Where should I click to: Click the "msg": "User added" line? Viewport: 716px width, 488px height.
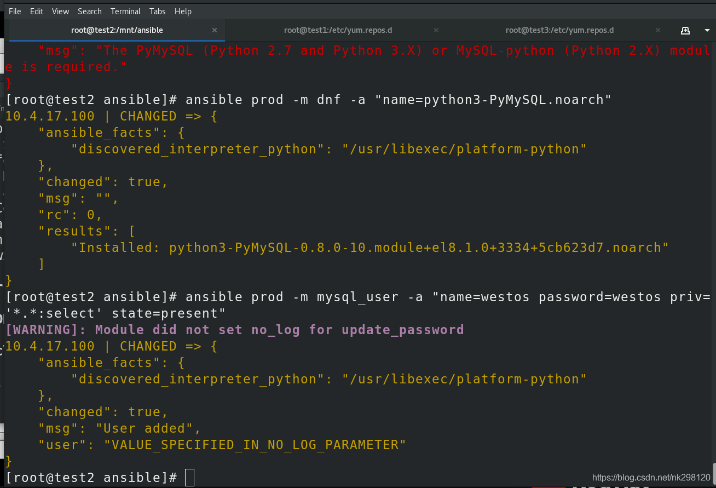click(x=120, y=428)
